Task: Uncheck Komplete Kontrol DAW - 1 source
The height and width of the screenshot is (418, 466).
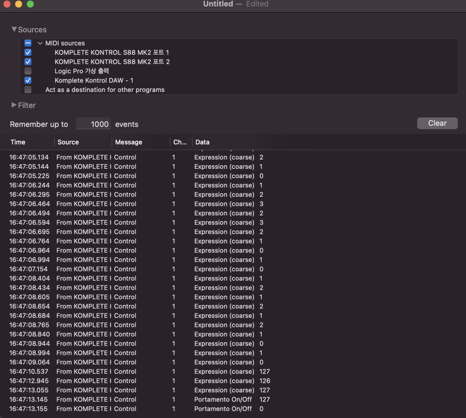Action: tap(28, 80)
